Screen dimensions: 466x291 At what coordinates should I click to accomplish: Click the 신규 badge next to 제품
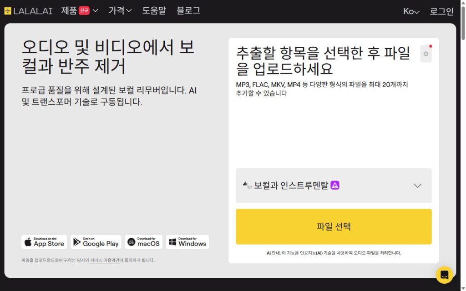pos(84,11)
